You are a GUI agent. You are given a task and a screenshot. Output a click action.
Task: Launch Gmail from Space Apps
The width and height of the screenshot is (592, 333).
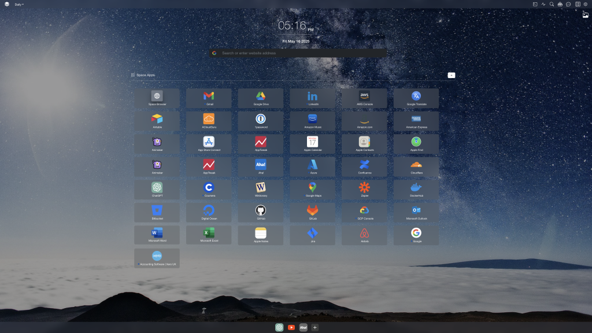(x=208, y=98)
